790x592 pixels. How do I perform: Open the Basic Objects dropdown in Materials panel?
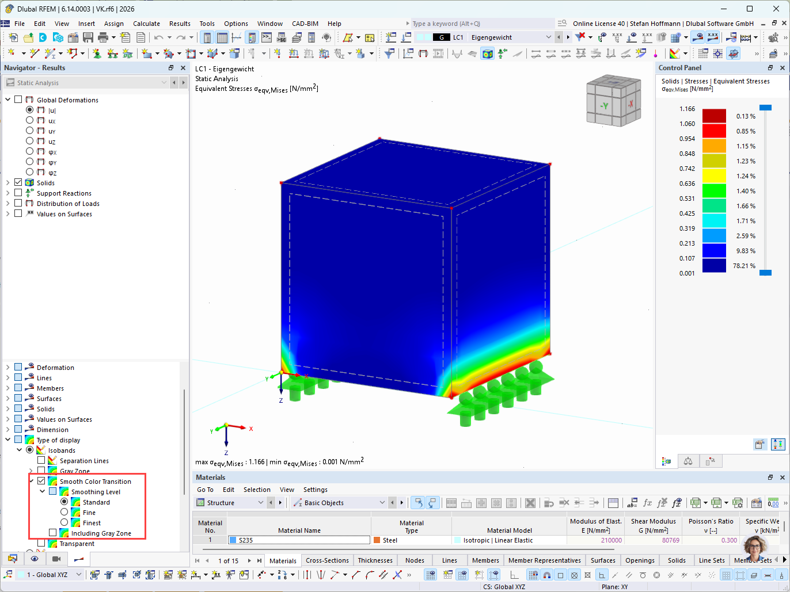coord(383,502)
